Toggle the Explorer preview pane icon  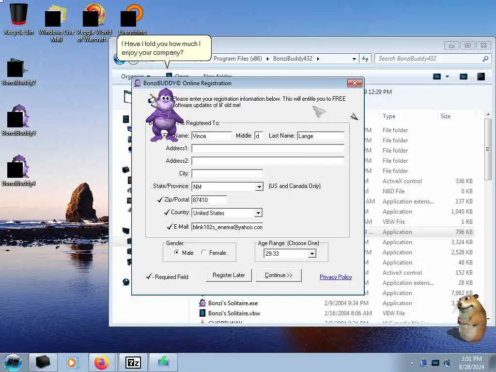[464, 76]
